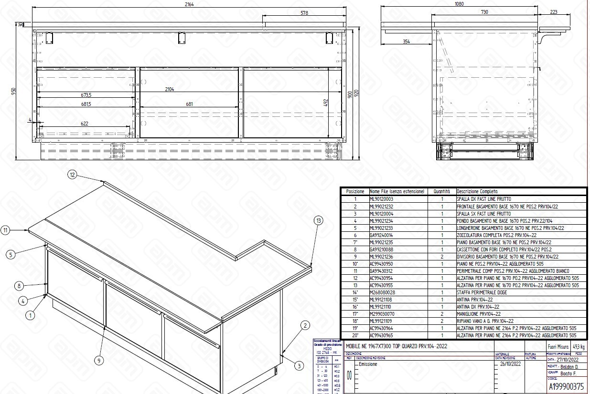
Task: Select balloon callout number 13
Action: point(319,220)
